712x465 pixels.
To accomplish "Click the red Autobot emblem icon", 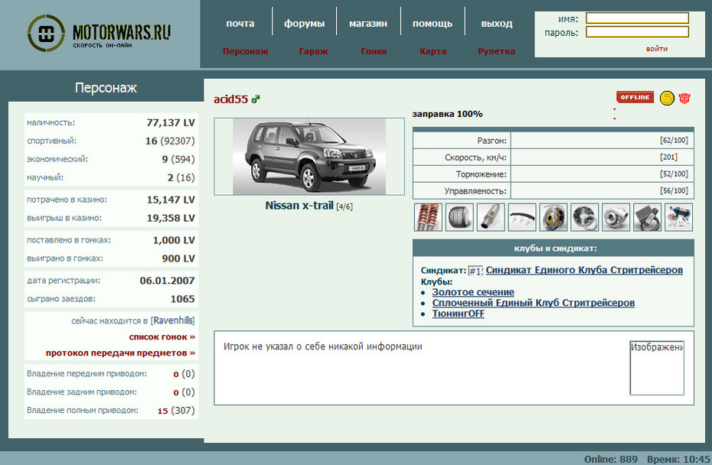I will point(684,98).
